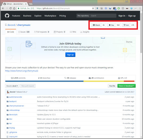Open Business in the top navigation
The height and width of the screenshot is (139, 143).
tap(27, 16)
